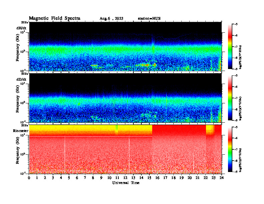
Task: Click hour tick label 20 on time axis
Action: 189,178
